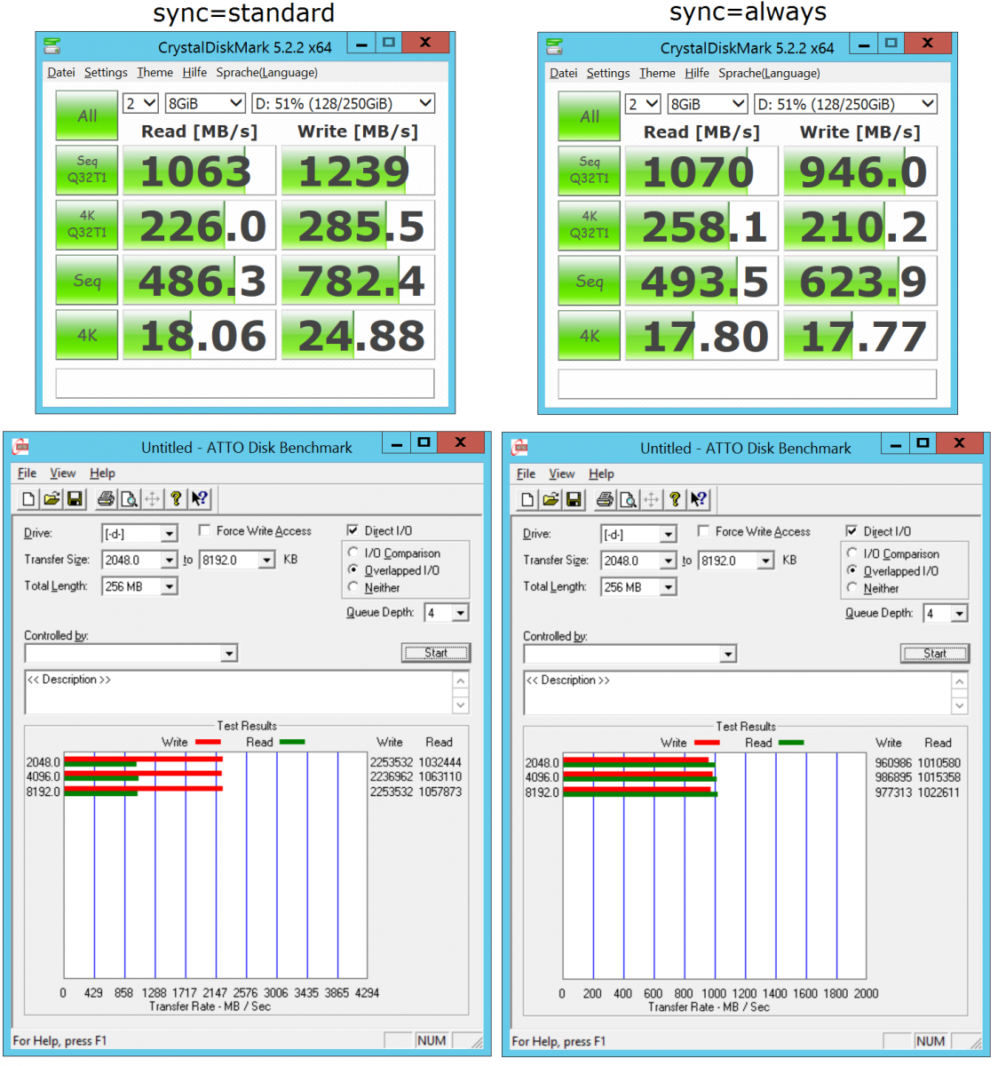Open the File menu in the left ATTO window
The height and width of the screenshot is (1066, 998).
tap(28, 473)
